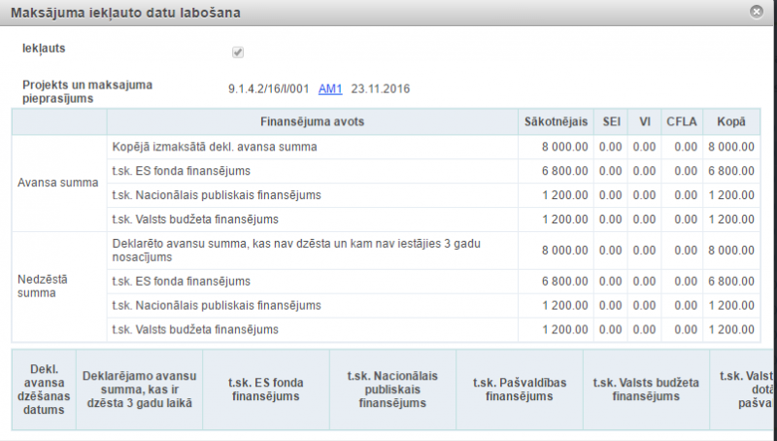Select the bottom table's t.sk. Valsts budžeta finansējums header
Screen dimensions: 777x441
pyautogui.click(x=646, y=390)
